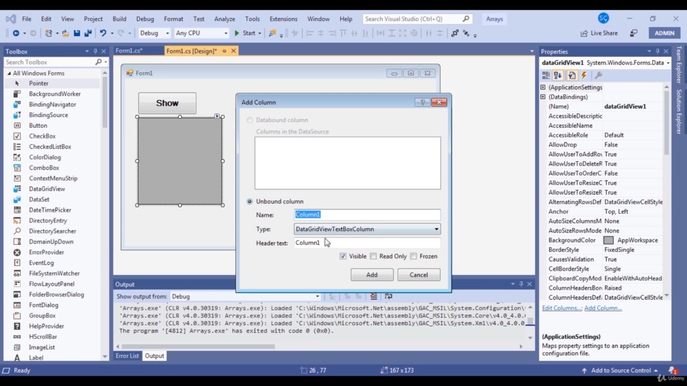Select DataGridView in the Toolbox
Image resolution: width=687 pixels, height=386 pixels.
click(47, 189)
